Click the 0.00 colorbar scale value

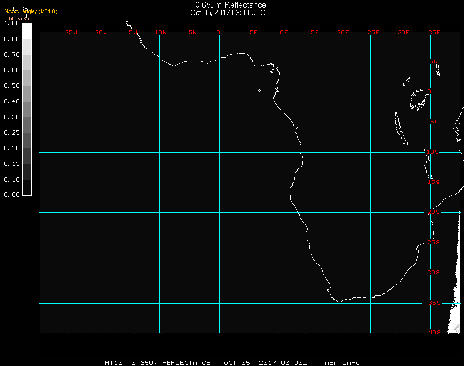point(12,195)
